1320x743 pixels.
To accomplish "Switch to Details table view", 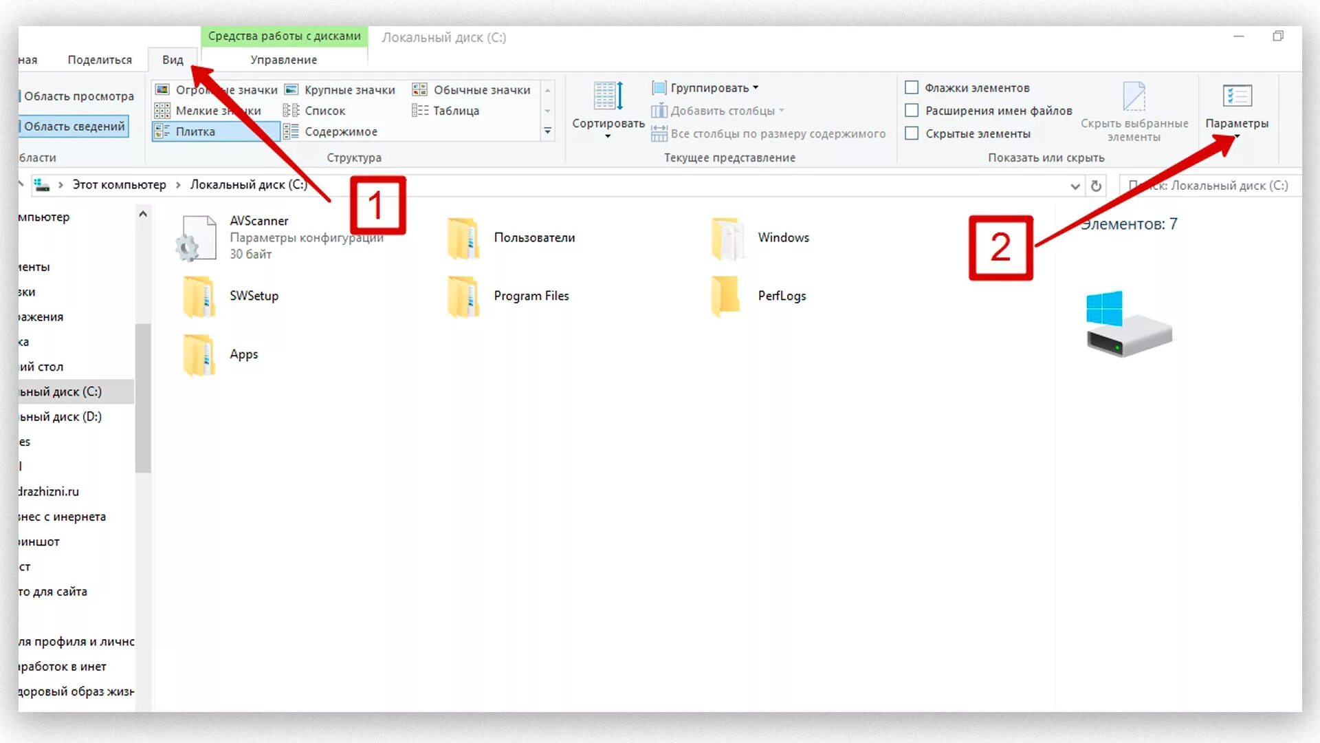I will (455, 111).
